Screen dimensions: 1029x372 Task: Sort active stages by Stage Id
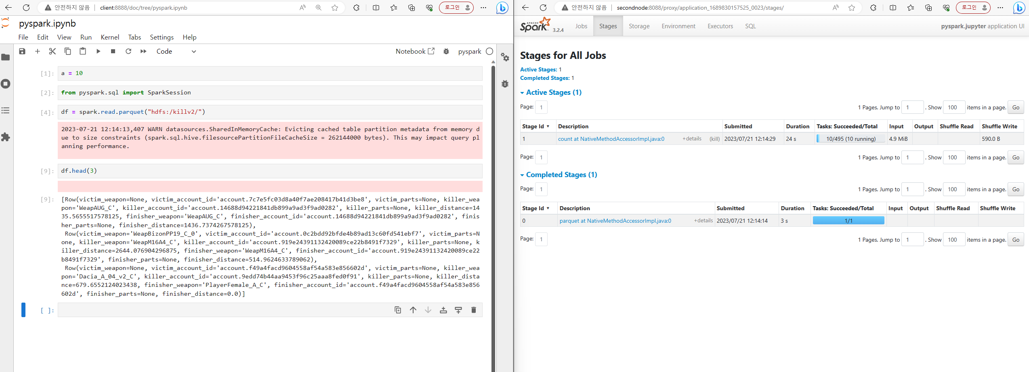coord(536,126)
